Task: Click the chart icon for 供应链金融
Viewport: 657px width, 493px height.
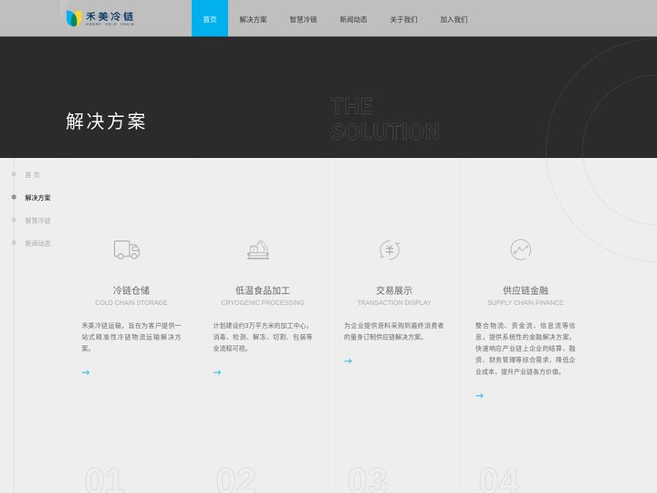Action: coord(521,250)
